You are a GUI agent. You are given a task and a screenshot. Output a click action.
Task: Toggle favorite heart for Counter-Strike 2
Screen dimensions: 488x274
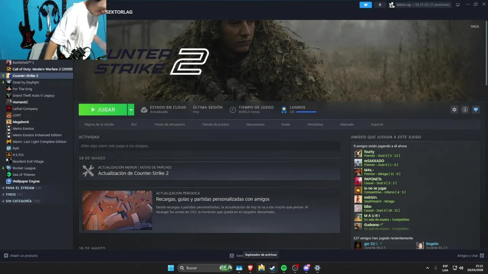(476, 110)
